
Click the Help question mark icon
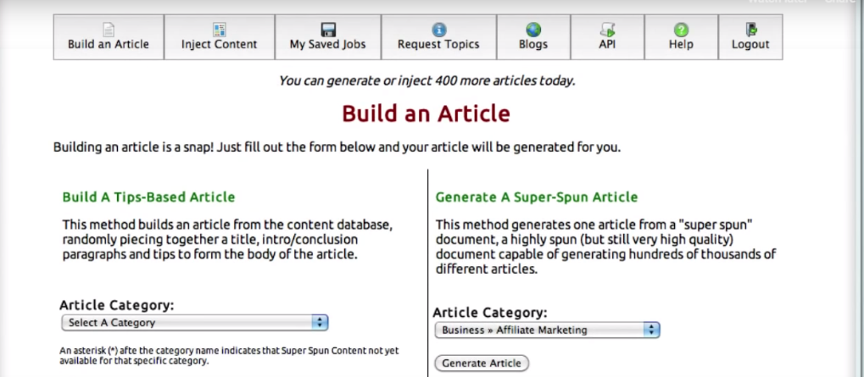point(681,30)
